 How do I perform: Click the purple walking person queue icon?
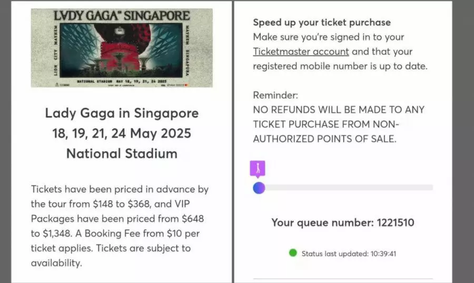pos(258,169)
